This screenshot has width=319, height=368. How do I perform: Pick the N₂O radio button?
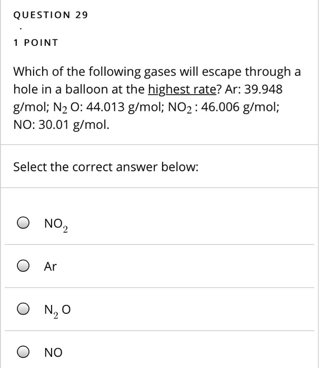23,310
